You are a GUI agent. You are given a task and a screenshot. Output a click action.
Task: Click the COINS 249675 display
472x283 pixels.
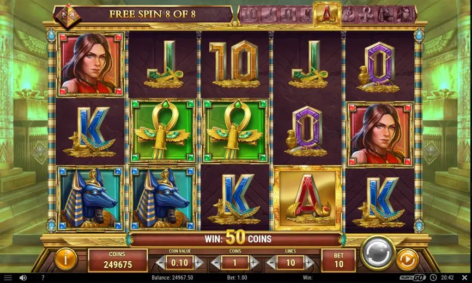[118, 260]
